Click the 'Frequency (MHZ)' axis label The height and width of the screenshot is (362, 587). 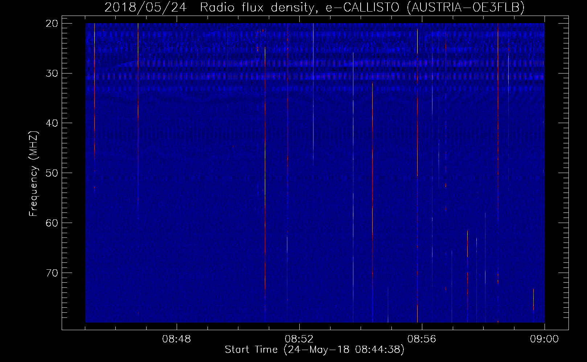point(33,174)
